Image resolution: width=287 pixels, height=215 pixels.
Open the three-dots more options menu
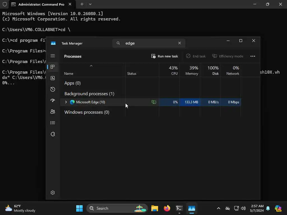[x=253, y=56]
